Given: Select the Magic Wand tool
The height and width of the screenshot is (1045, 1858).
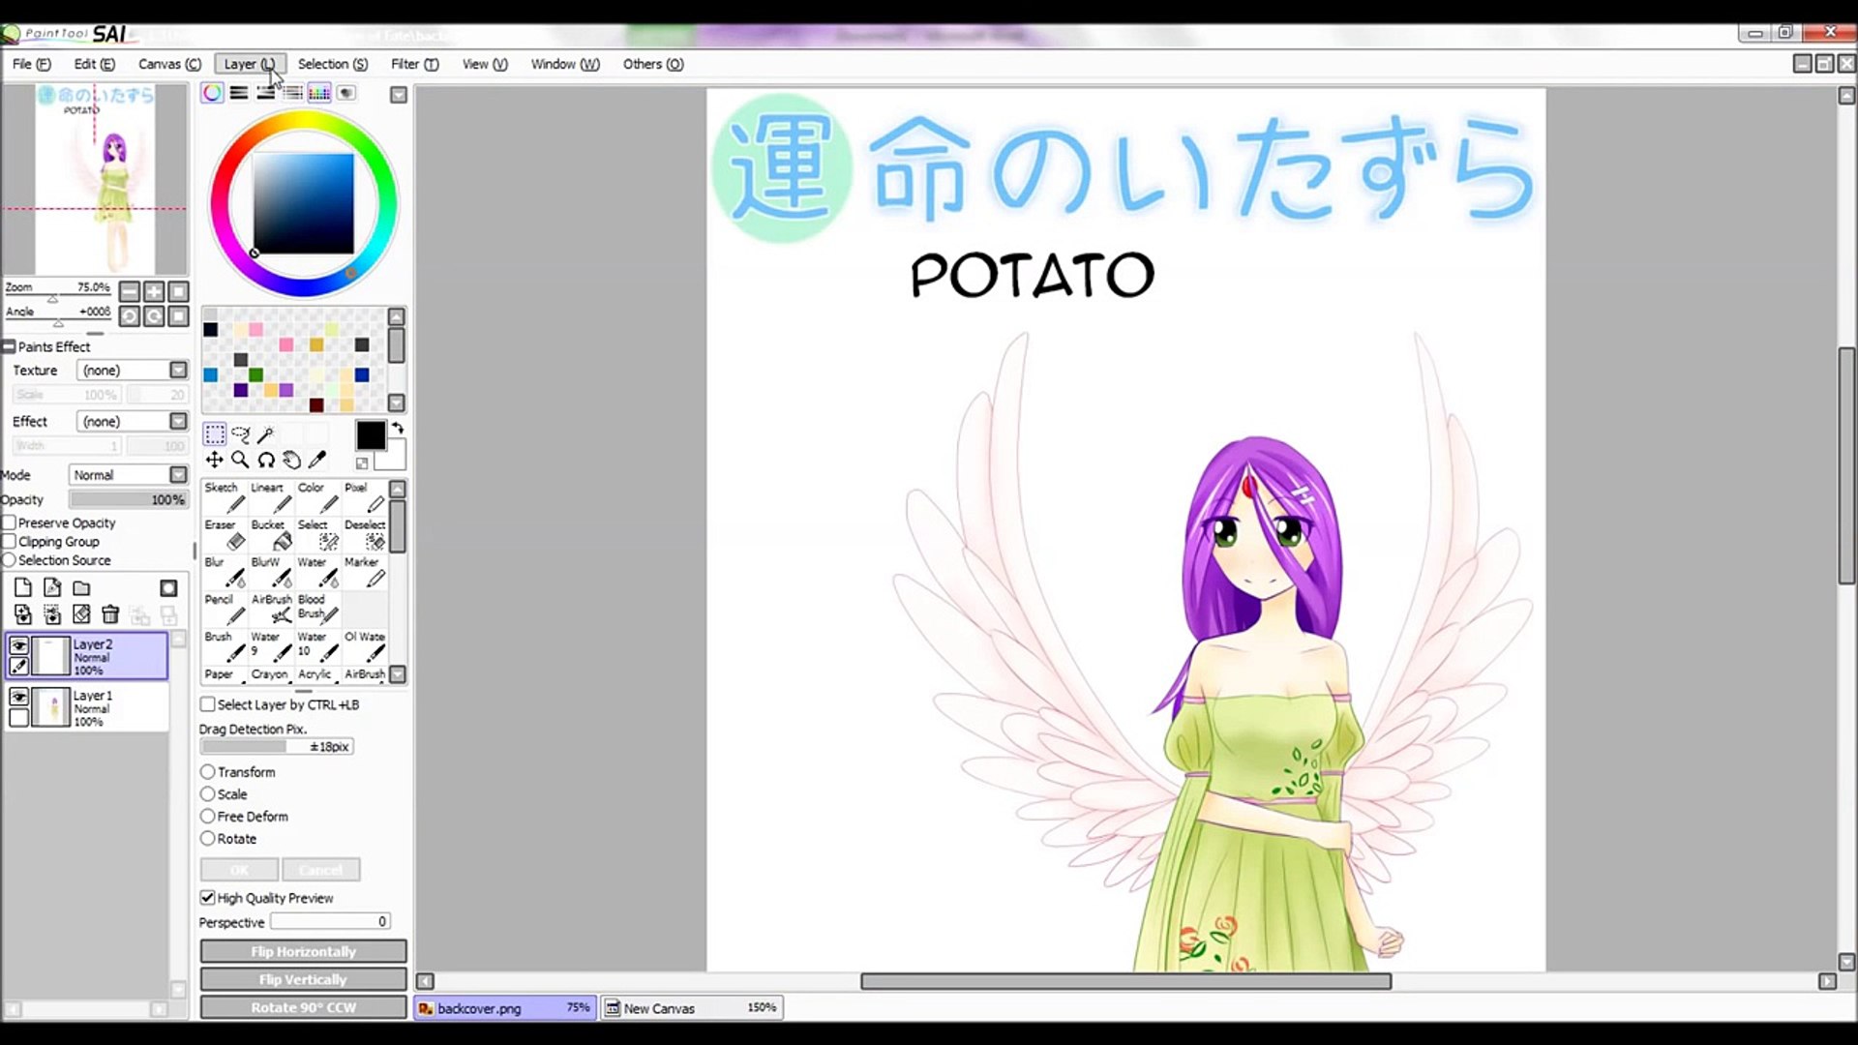Looking at the screenshot, I should (266, 434).
